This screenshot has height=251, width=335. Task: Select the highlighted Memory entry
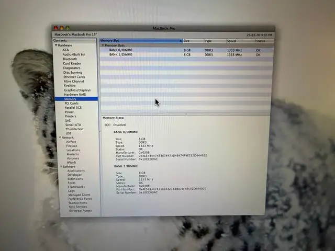pyautogui.click(x=76, y=99)
